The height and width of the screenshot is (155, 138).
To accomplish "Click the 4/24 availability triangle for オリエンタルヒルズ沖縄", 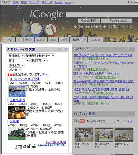I will pyautogui.click(x=39, y=83).
